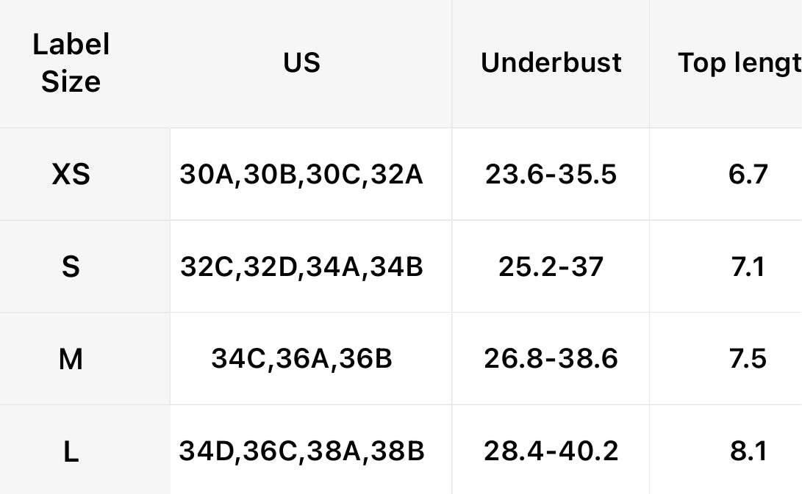Click the 6.7 top length value

(x=748, y=175)
